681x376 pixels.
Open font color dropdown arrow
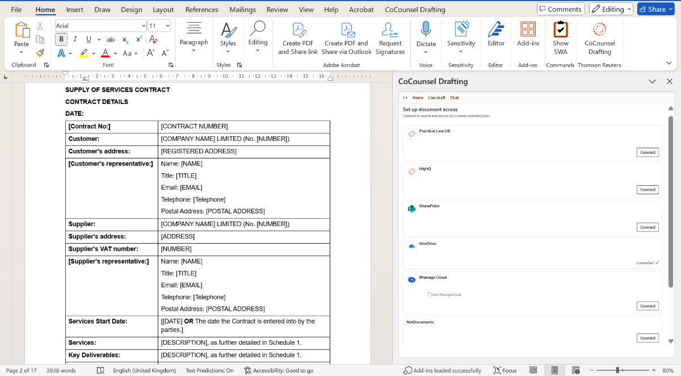(x=115, y=53)
